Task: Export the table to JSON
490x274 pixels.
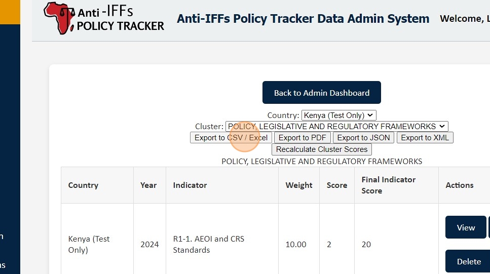Action: [363, 138]
